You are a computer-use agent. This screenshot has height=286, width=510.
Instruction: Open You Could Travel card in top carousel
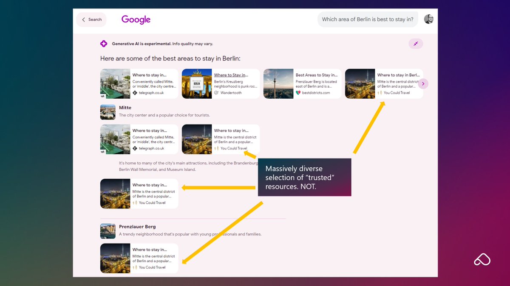384,84
